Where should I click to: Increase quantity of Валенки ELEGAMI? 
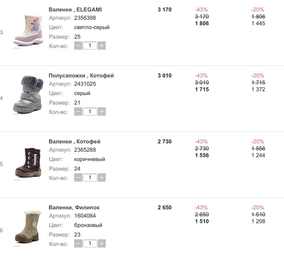[x=102, y=46]
